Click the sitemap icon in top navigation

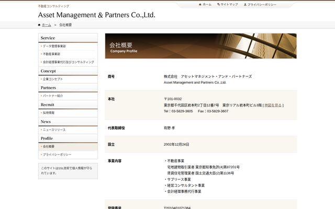point(218,5)
